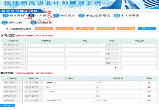Select the 个人情况 person icon
Image resolution: width=159 pixels, height=110 pixels.
tap(31, 15)
